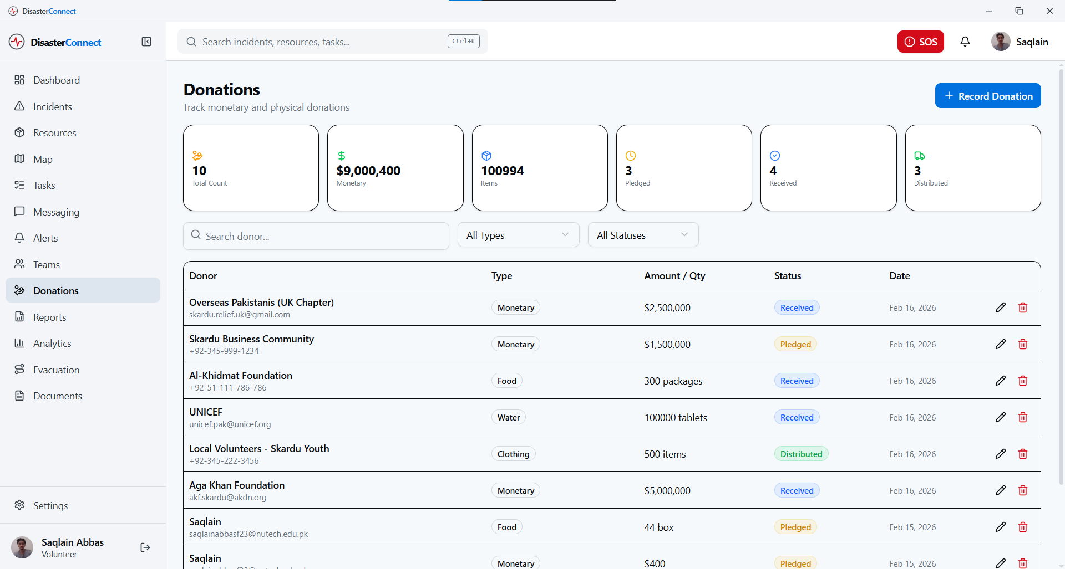Image resolution: width=1065 pixels, height=569 pixels.
Task: Click the page vertical scrollbar
Action: [1061, 277]
